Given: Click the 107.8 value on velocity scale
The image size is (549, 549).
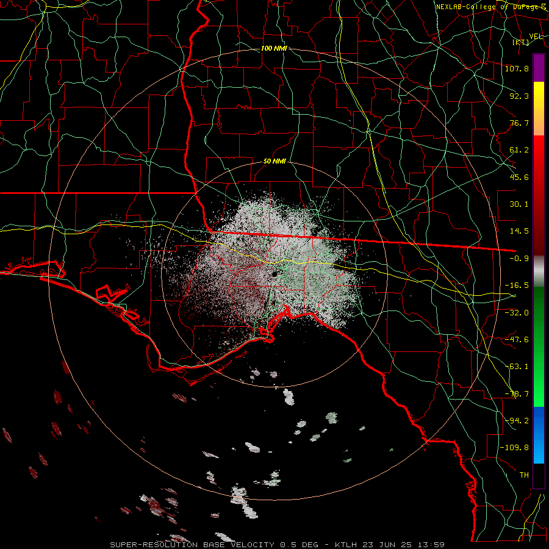Looking at the screenshot, I should (x=517, y=68).
